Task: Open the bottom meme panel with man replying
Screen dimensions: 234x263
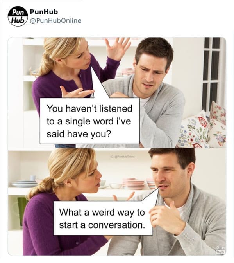Action: (117, 202)
